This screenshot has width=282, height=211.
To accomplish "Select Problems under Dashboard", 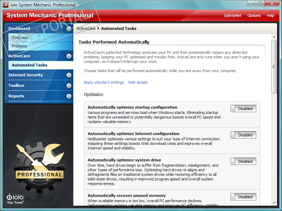I will pyautogui.click(x=41, y=46).
